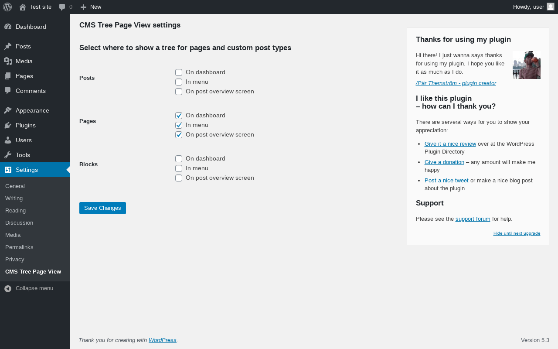The image size is (558, 349).
Task: Open the Test site home icon
Action: (23, 7)
